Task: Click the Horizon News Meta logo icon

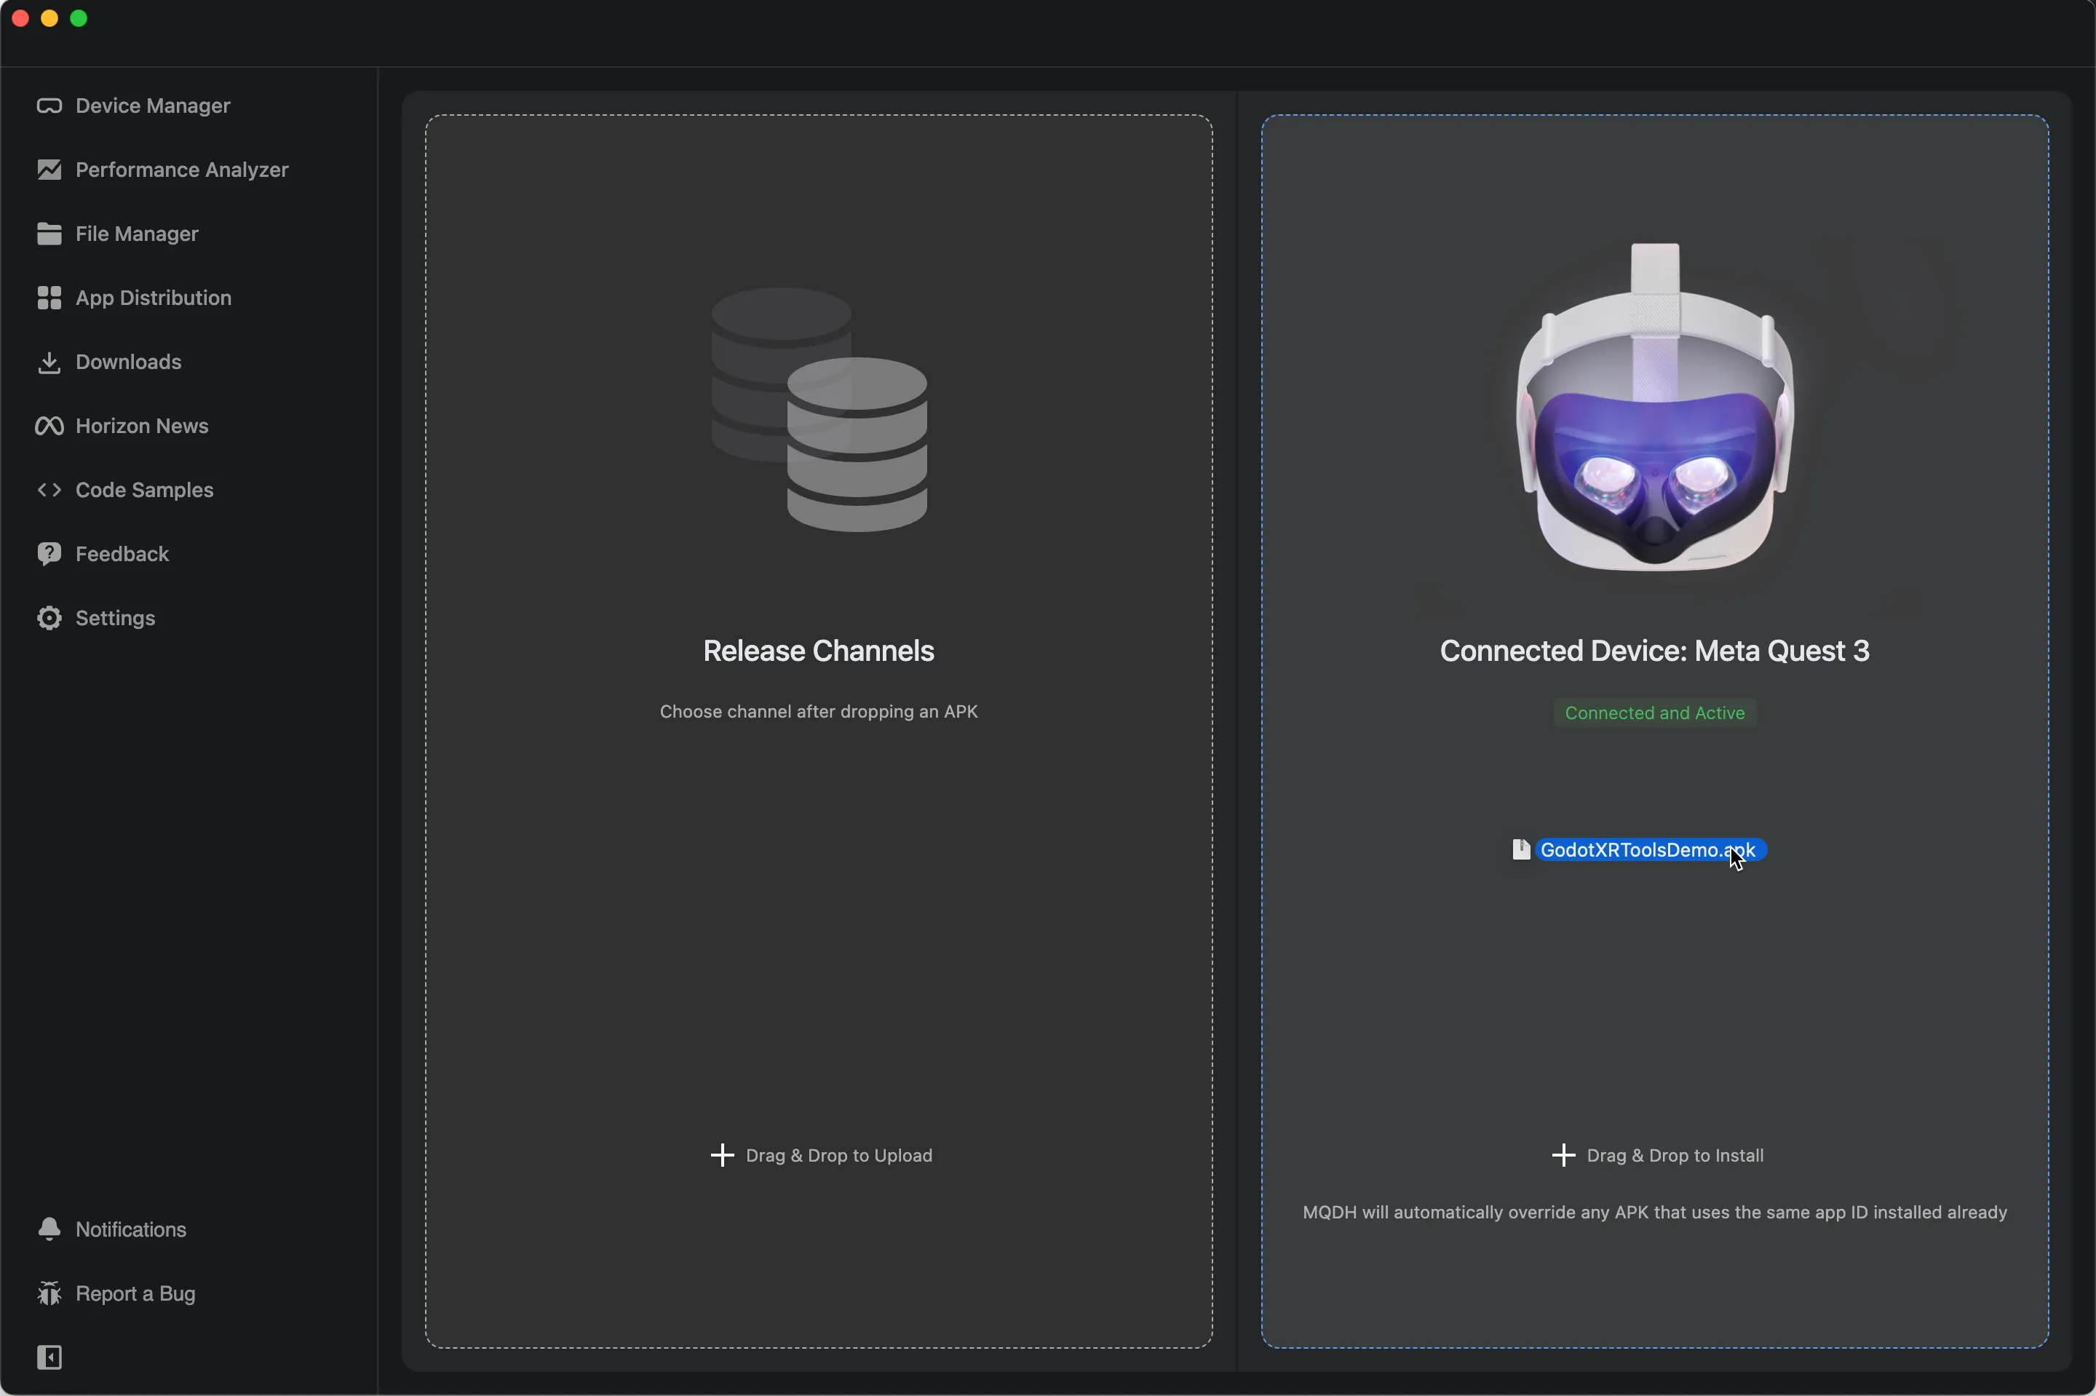Action: (49, 427)
